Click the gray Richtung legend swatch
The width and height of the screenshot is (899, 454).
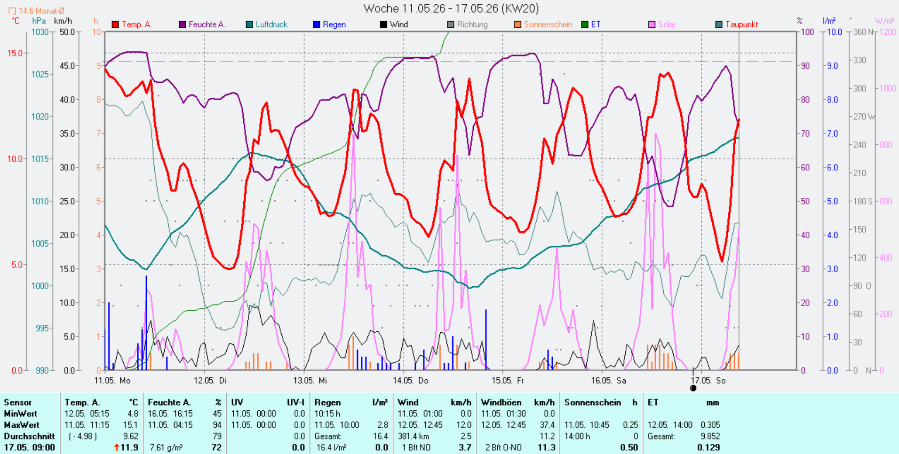(x=450, y=24)
